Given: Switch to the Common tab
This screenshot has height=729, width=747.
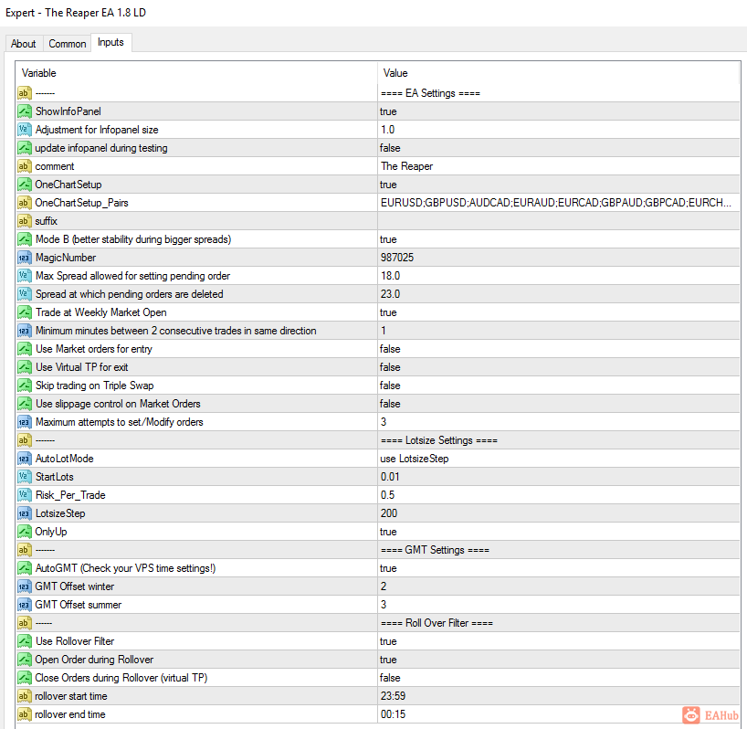Looking at the screenshot, I should pyautogui.click(x=68, y=43).
